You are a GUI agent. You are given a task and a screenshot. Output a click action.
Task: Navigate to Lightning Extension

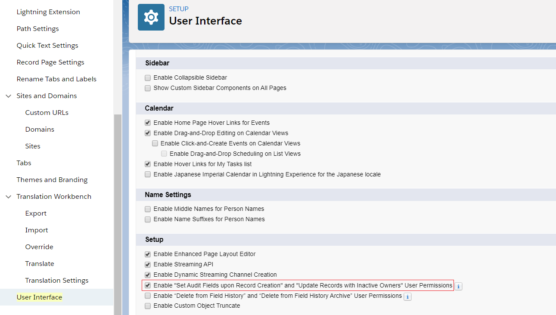click(x=48, y=12)
